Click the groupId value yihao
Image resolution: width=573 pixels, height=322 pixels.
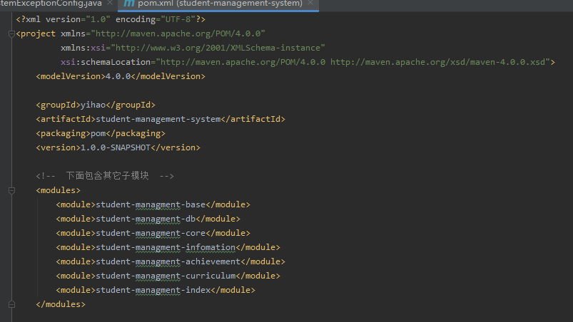click(93, 105)
